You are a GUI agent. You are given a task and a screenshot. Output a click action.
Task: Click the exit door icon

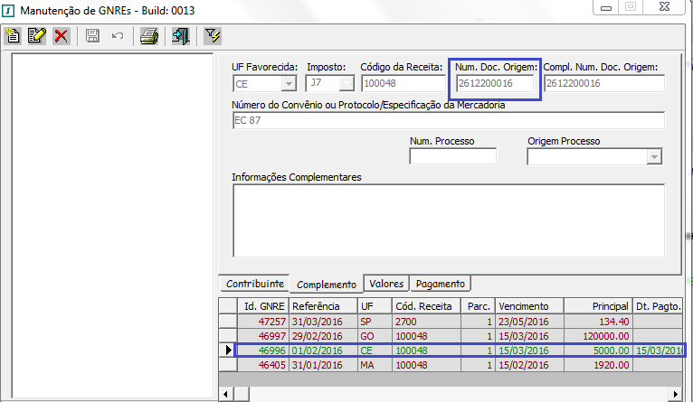click(180, 36)
